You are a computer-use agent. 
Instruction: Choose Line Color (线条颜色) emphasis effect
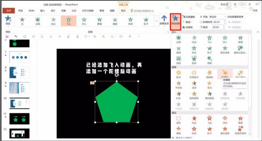click(194, 96)
